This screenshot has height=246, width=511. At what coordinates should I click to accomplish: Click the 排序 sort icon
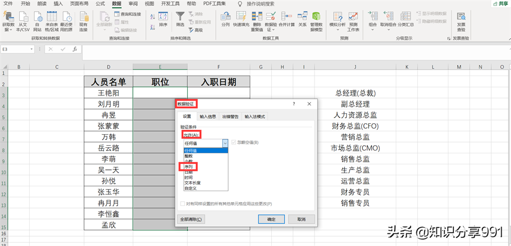(x=163, y=18)
